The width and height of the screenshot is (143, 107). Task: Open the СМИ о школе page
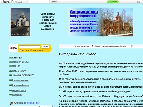(x=19, y=71)
